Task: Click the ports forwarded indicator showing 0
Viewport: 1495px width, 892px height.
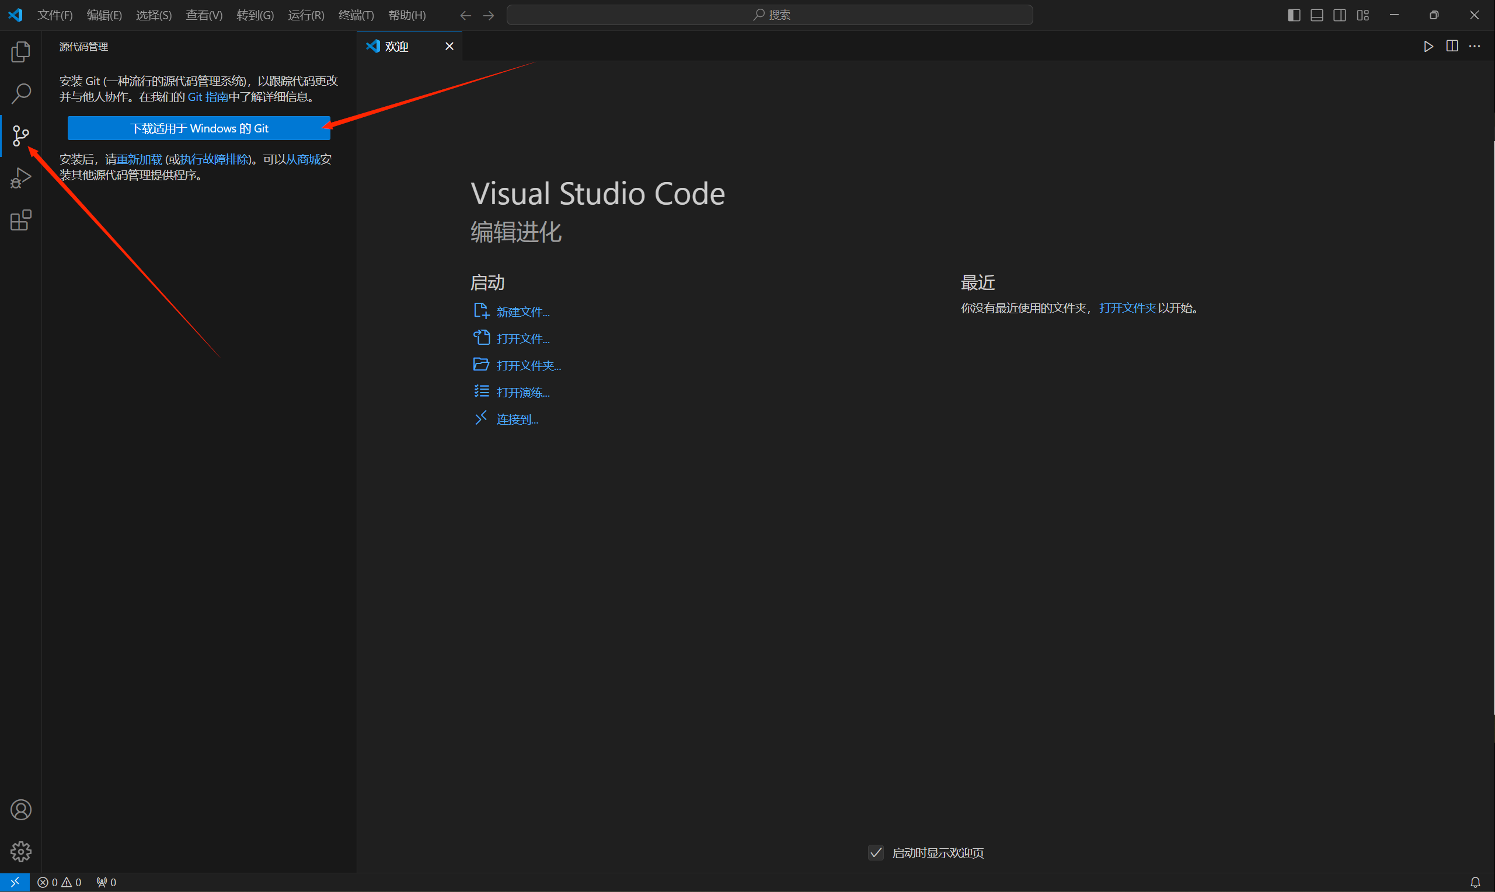Action: (x=106, y=883)
